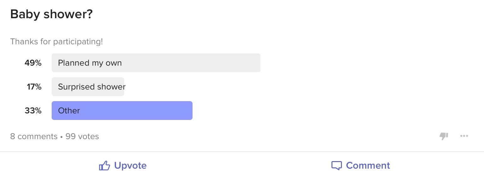
Task: Click the 'Baby shower?' poll title
Action: click(x=51, y=14)
